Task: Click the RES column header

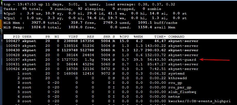Action: click(90, 37)
